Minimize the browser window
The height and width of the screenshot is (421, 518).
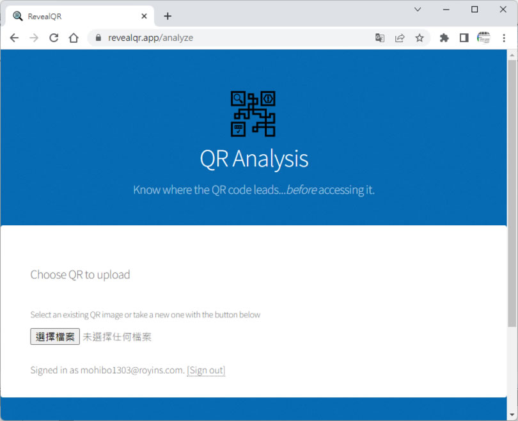click(x=446, y=9)
